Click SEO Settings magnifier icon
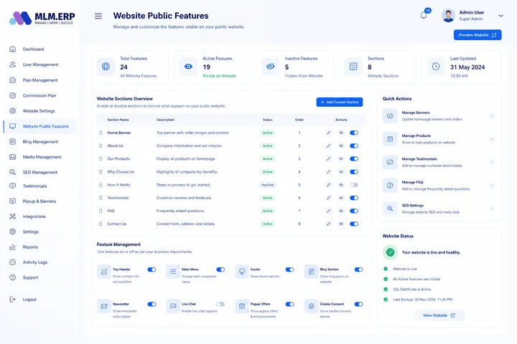The image size is (517, 344). [x=390, y=209]
